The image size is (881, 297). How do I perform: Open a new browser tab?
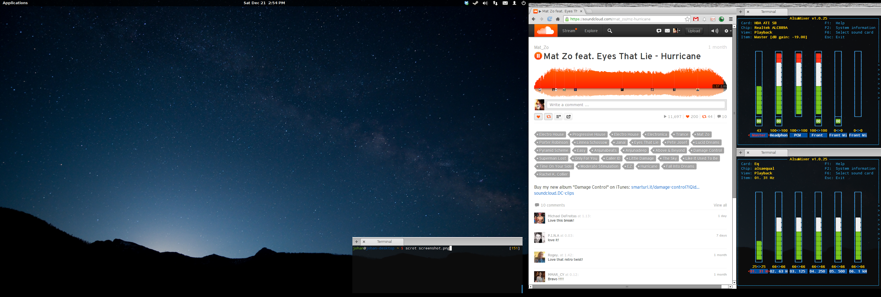click(x=590, y=11)
